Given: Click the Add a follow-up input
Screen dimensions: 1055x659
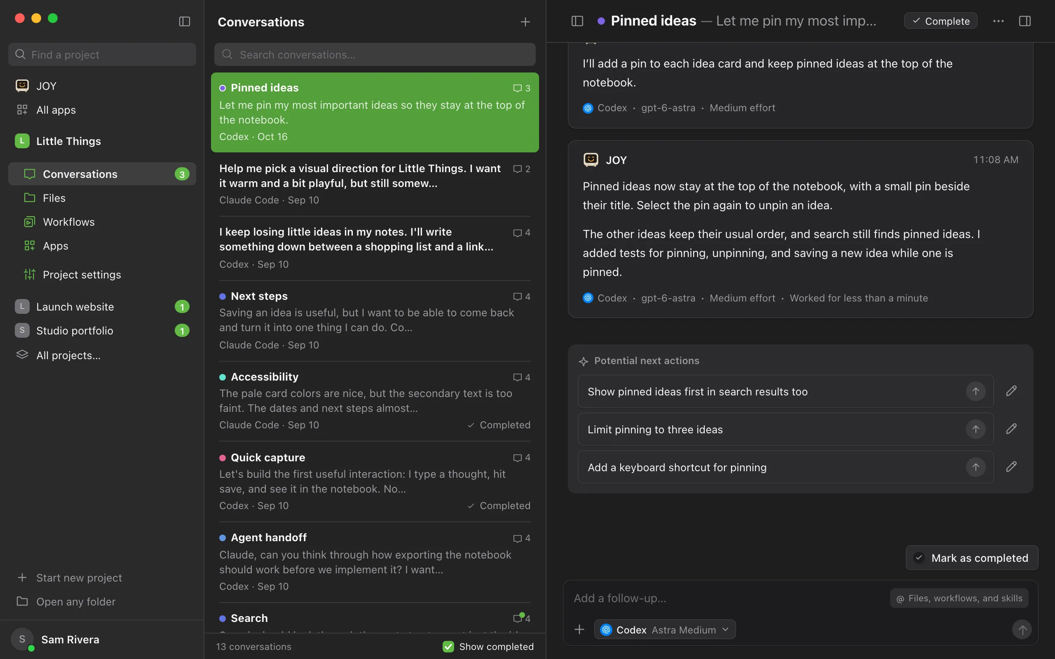Looking at the screenshot, I should 728,598.
